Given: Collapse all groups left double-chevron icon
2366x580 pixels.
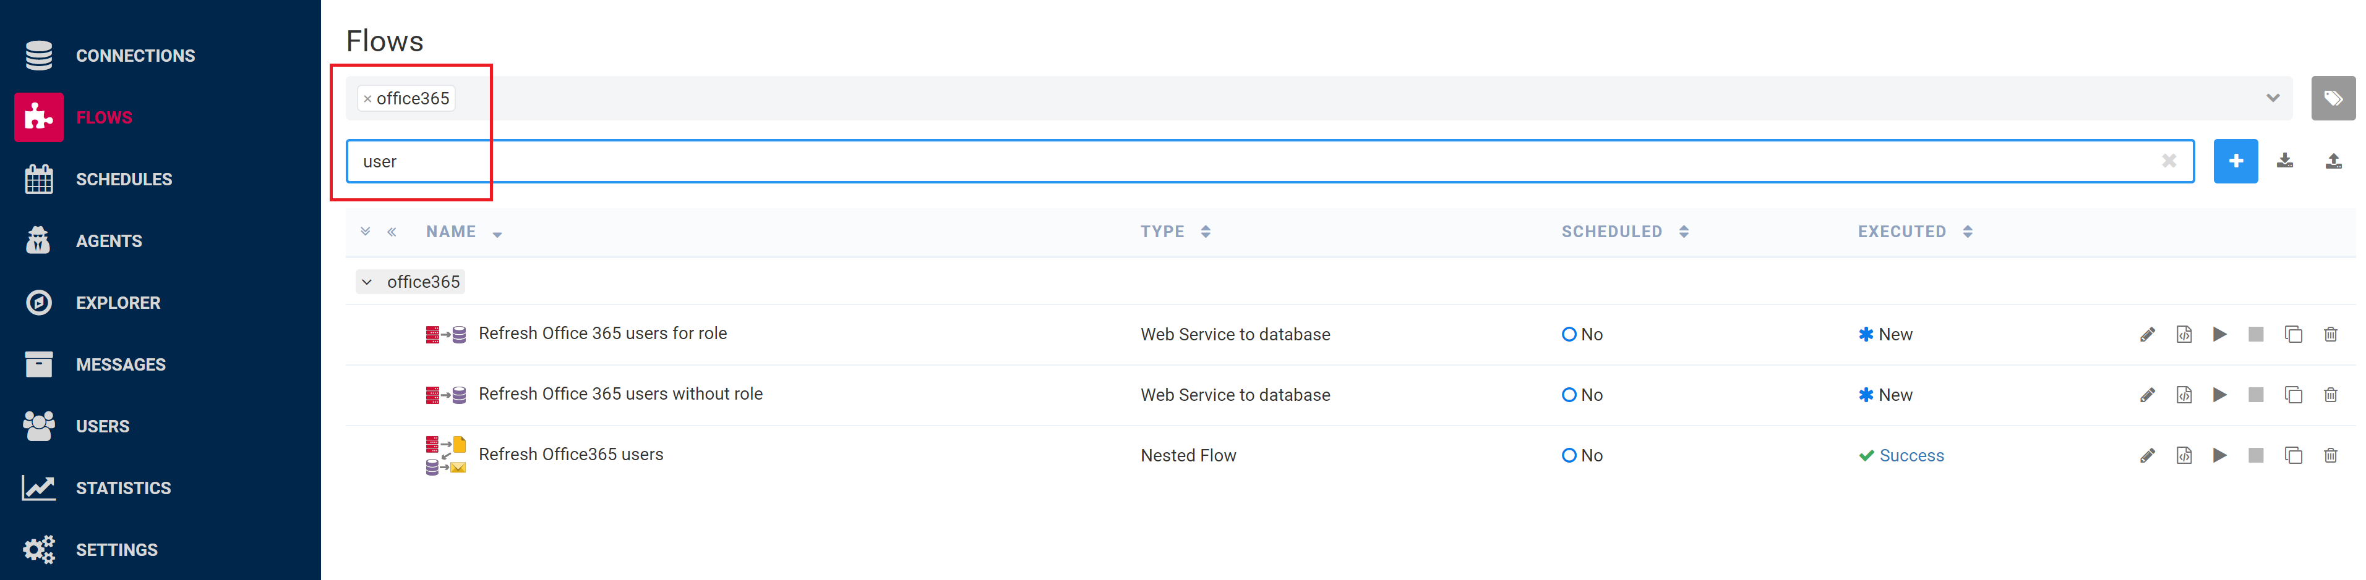Looking at the screenshot, I should (x=392, y=232).
